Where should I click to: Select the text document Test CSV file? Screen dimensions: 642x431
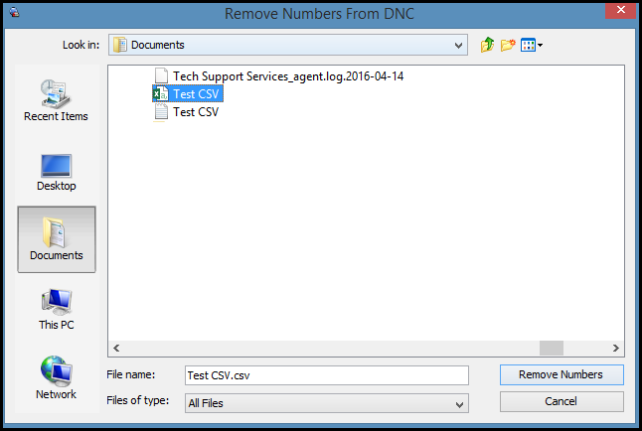(x=196, y=112)
